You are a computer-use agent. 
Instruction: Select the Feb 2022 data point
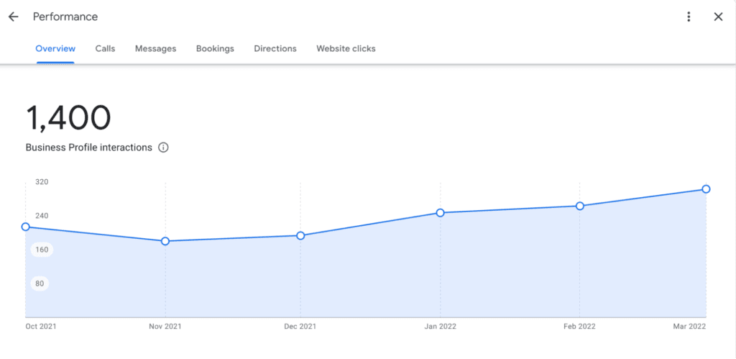(580, 206)
